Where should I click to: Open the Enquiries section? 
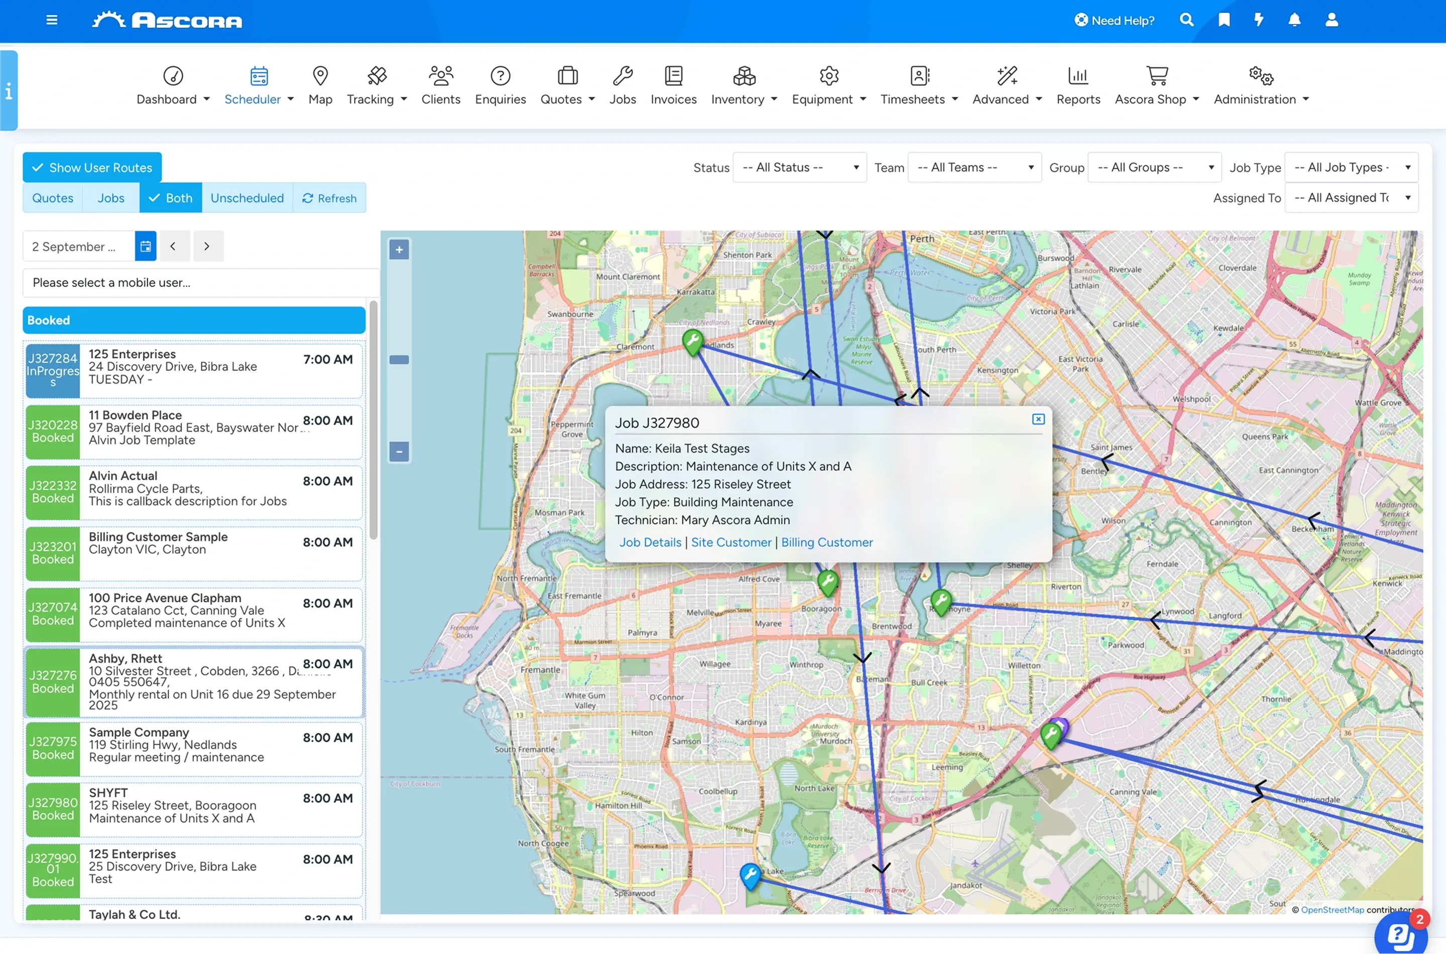(x=500, y=85)
